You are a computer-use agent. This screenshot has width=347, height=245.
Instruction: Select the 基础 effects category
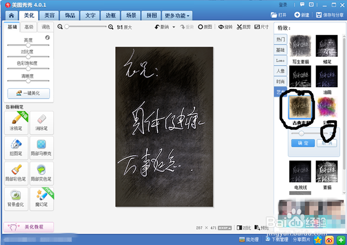(280, 50)
